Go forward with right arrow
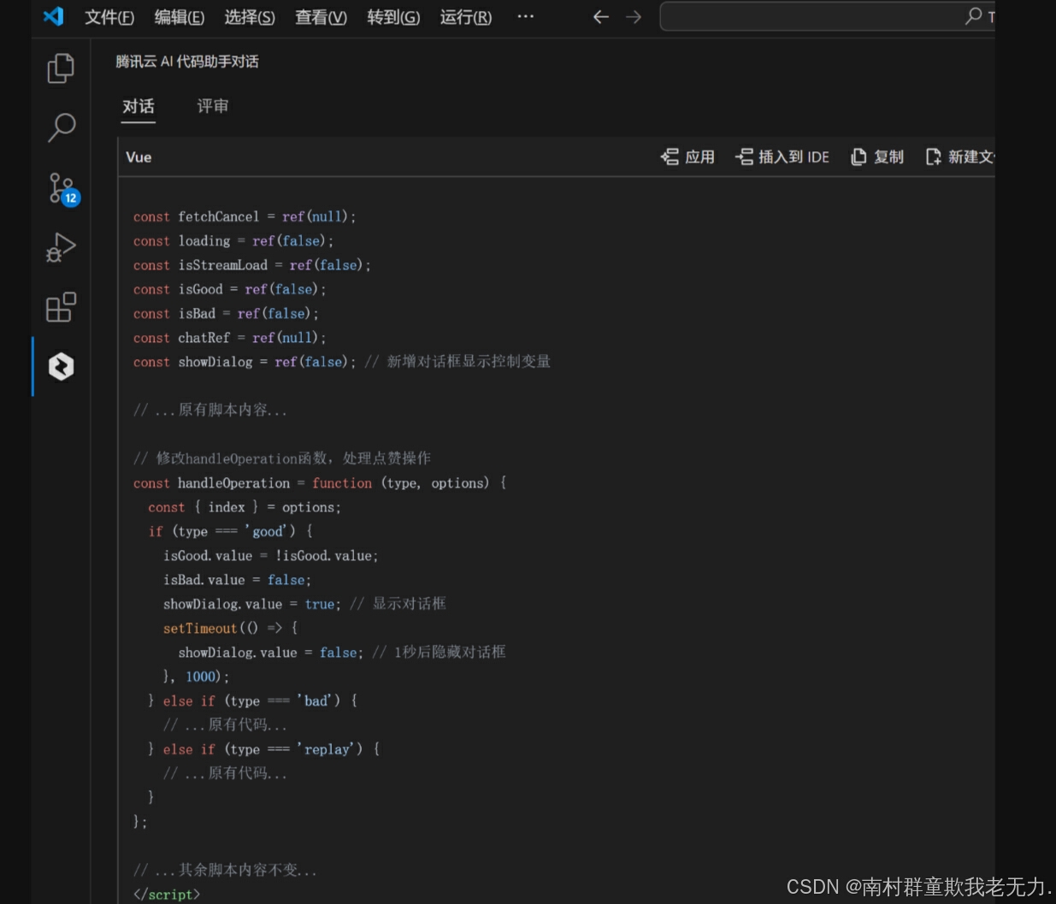The width and height of the screenshot is (1056, 904). (x=634, y=16)
